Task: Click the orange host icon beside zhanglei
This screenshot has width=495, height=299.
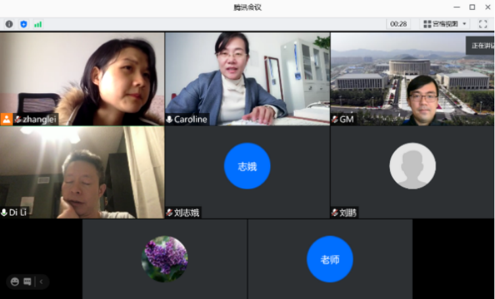Action: (x=6, y=119)
